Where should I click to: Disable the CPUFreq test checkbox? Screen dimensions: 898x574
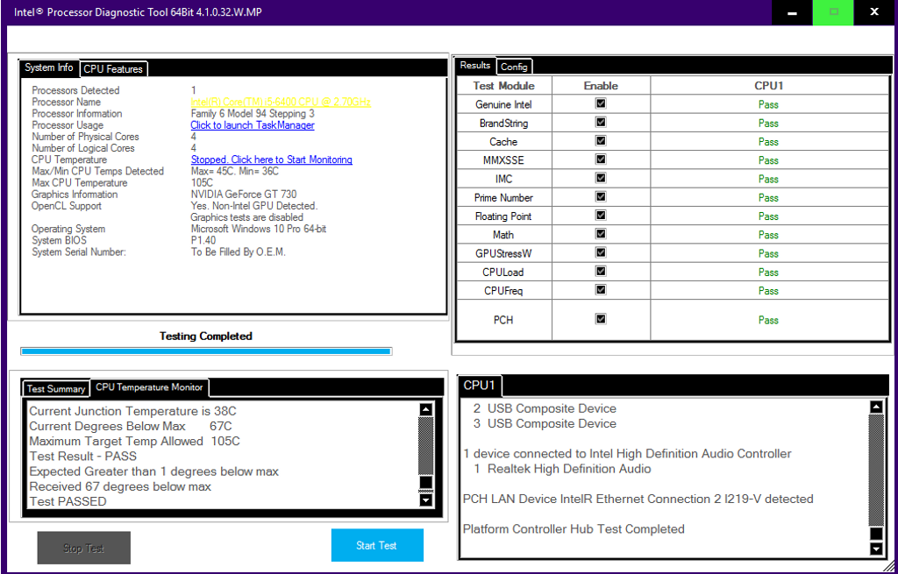pos(601,290)
